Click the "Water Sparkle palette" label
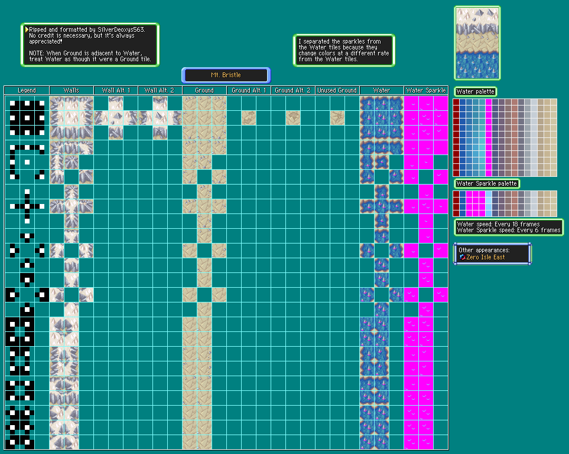569x454 pixels. [487, 183]
